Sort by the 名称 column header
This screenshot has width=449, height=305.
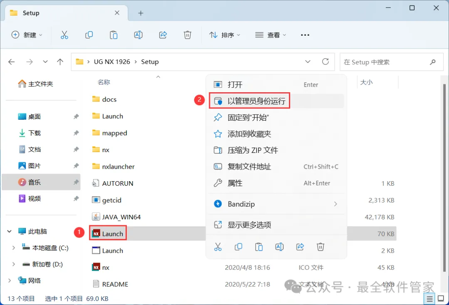tap(104, 82)
